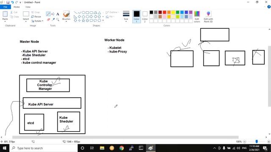The image size is (271, 152).
Task: Open the shape Fill dropdown
Action: pos(110,16)
